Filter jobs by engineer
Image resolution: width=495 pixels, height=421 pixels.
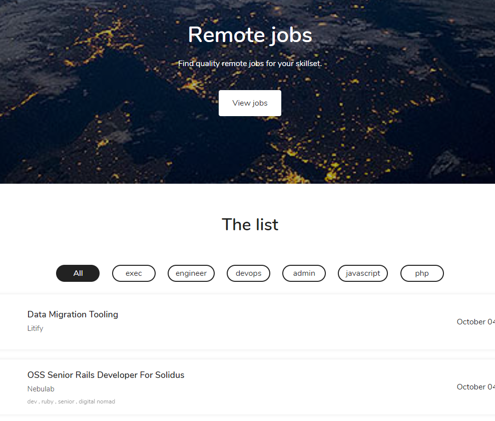[x=191, y=273]
